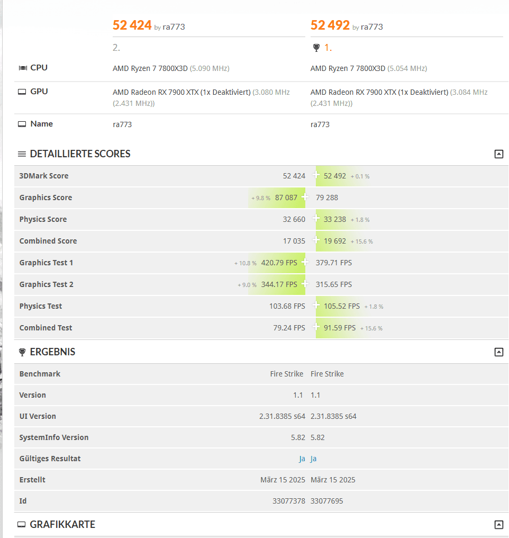Click result Id 33077378
This screenshot has height=538, width=509.
[289, 501]
